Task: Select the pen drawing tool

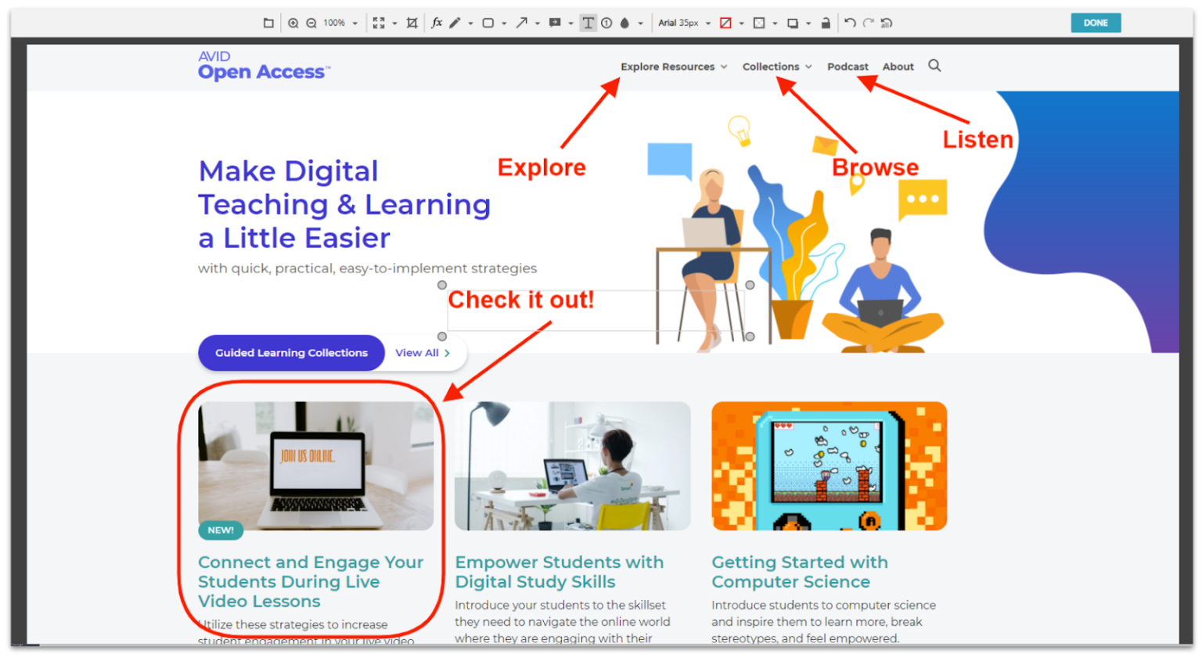Action: pyautogui.click(x=455, y=23)
